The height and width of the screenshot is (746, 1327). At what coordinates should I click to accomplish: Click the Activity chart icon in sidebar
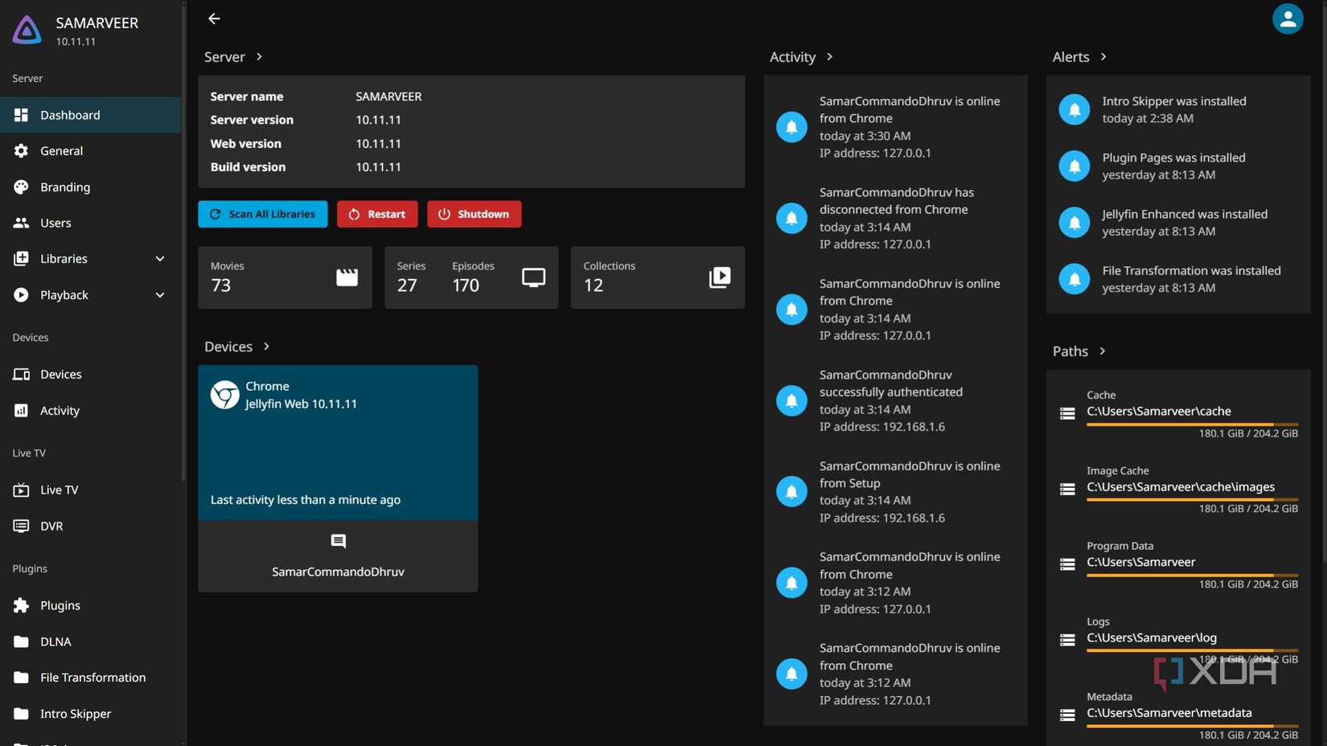point(21,411)
